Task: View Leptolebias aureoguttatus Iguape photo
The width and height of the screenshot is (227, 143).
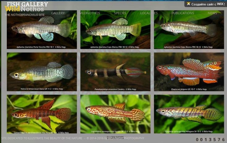Action: click(x=115, y=114)
